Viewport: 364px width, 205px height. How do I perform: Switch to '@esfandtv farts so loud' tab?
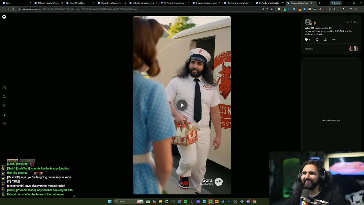tap(269, 3)
